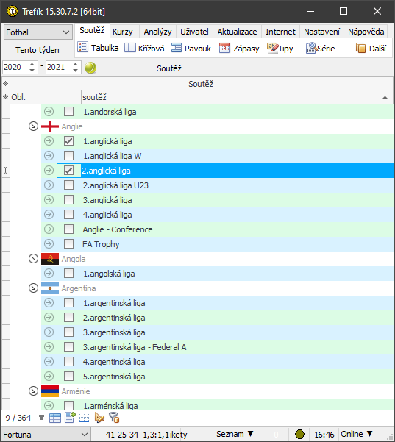Image resolution: width=395 pixels, height=442 pixels.
Task: Click the grid table icon in bottom toolbar
Action: click(x=55, y=418)
